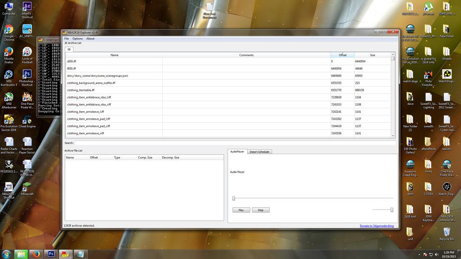Show hidden tray icons arrow

click(x=419, y=255)
